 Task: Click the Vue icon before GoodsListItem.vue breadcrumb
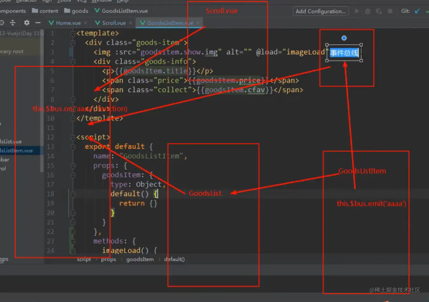(x=97, y=11)
